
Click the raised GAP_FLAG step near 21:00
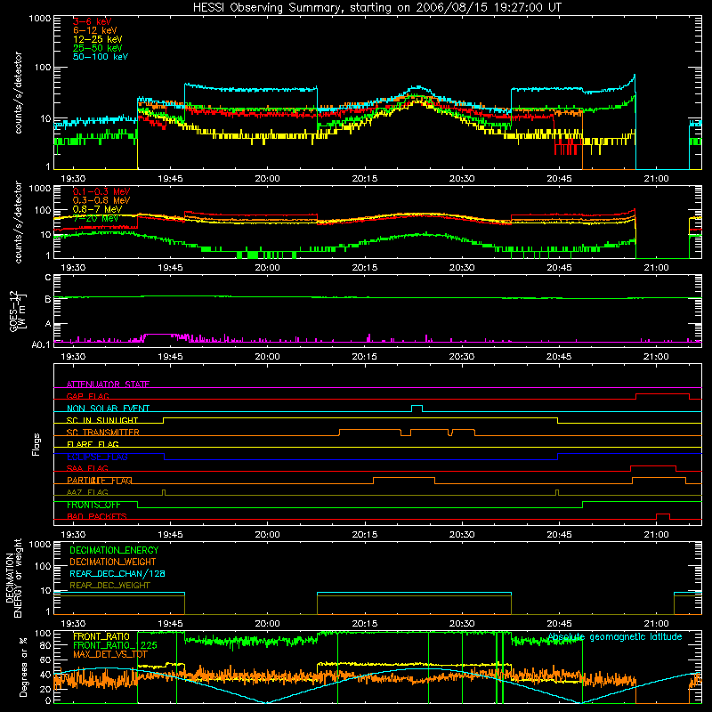pos(662,394)
